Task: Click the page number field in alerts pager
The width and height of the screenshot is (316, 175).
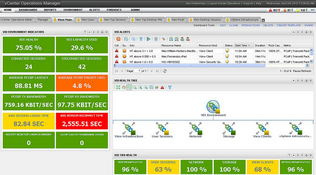Action: (137, 71)
